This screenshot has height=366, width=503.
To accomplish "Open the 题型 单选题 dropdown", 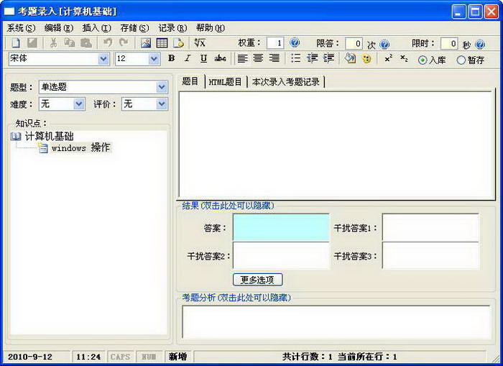I will pyautogui.click(x=162, y=87).
